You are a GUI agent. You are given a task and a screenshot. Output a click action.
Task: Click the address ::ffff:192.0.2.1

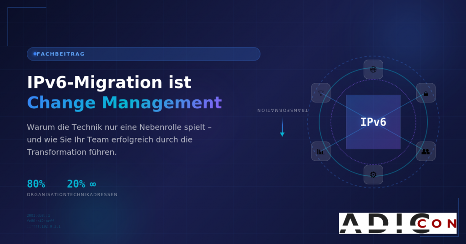[44, 226]
